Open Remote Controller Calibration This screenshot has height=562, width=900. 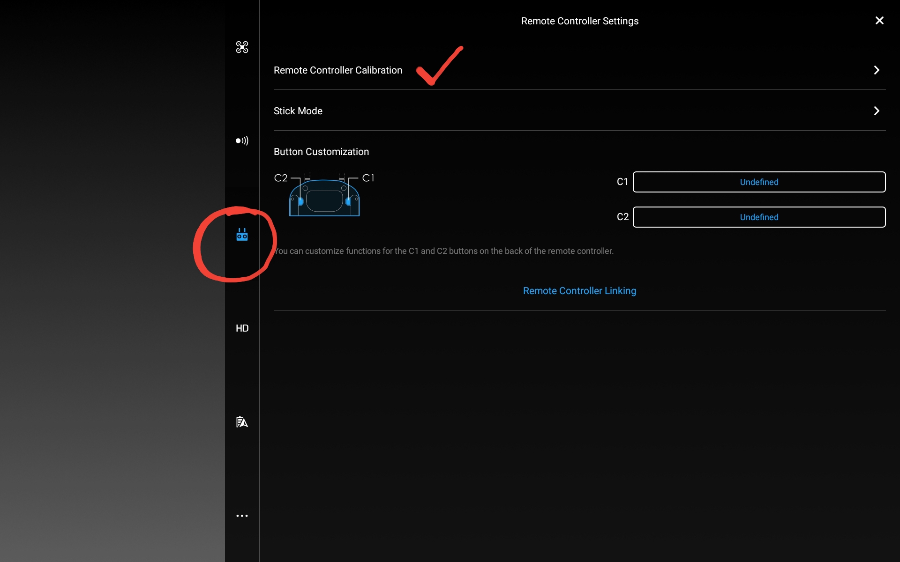point(579,70)
